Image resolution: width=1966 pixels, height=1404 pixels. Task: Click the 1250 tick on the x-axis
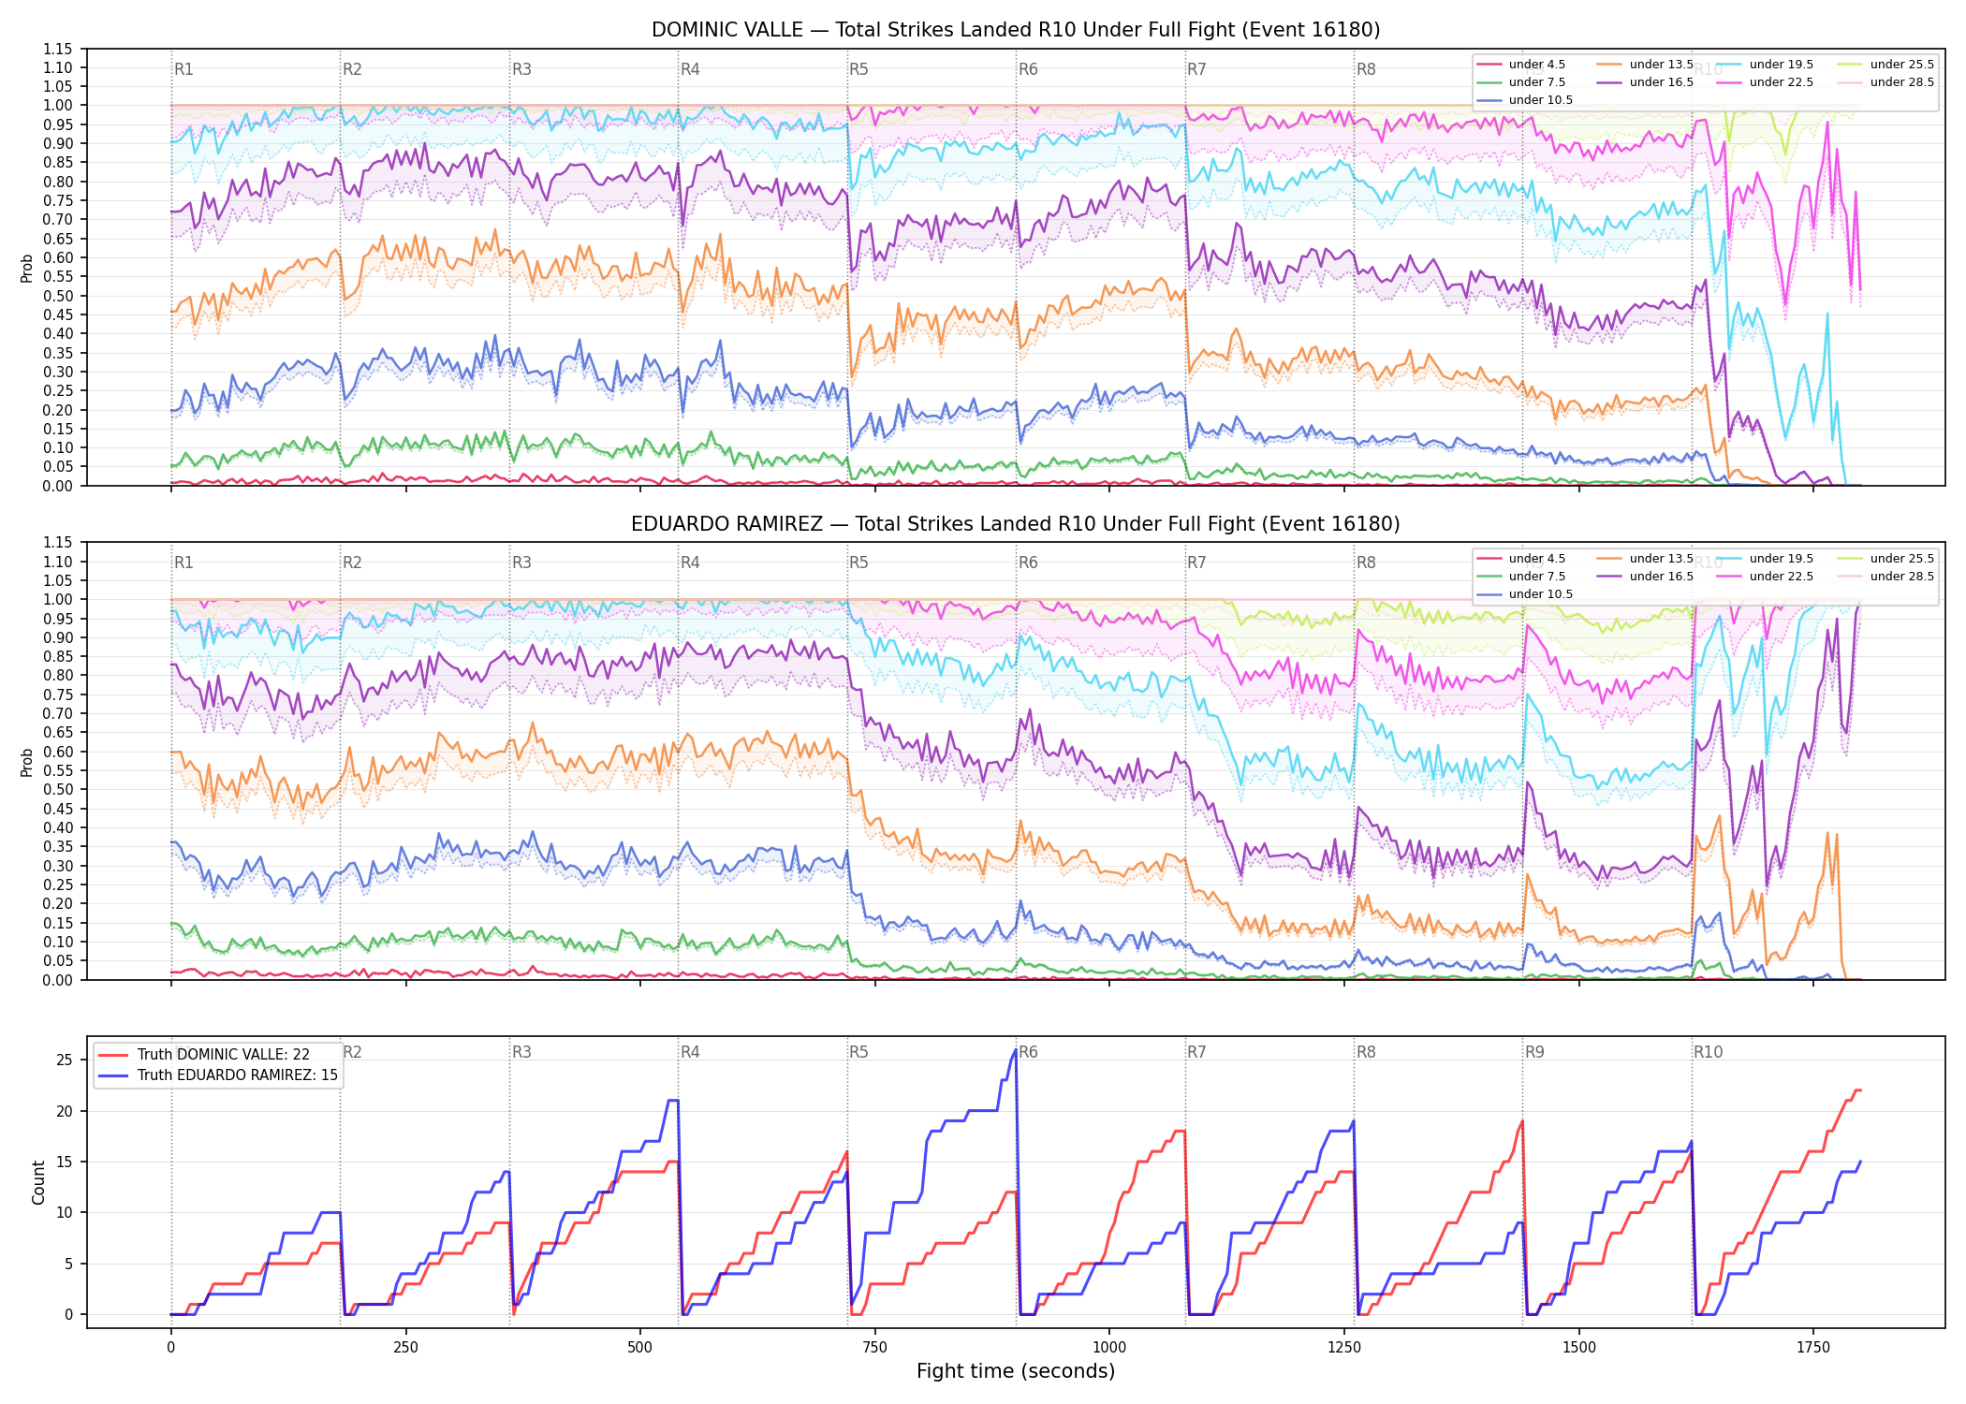coord(1344,1348)
